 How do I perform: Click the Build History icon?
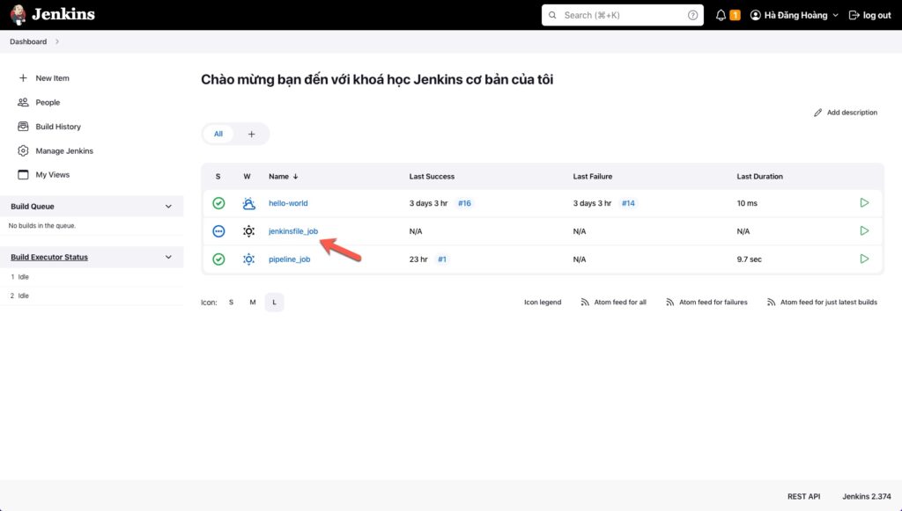point(23,127)
